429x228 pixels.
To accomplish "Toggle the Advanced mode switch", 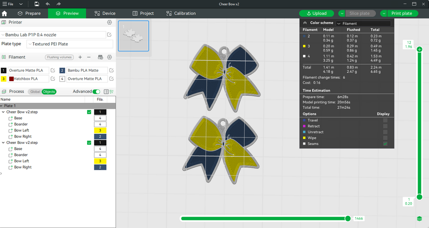I will point(96,92).
